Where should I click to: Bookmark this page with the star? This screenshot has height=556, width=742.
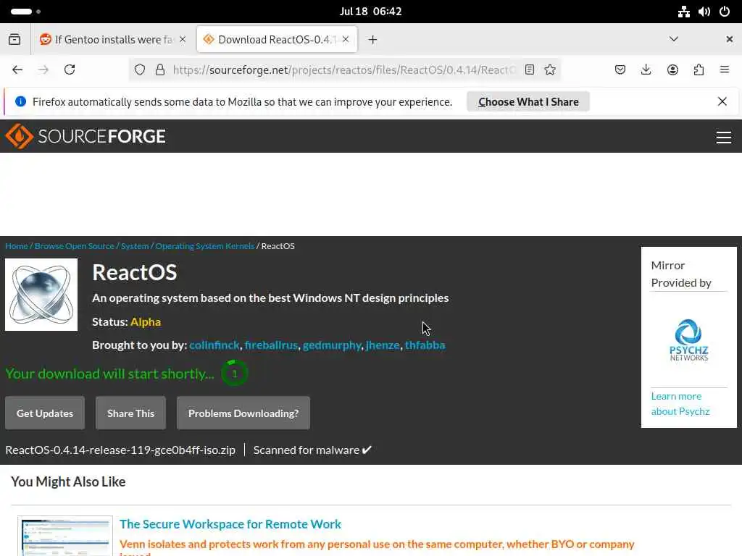550,70
